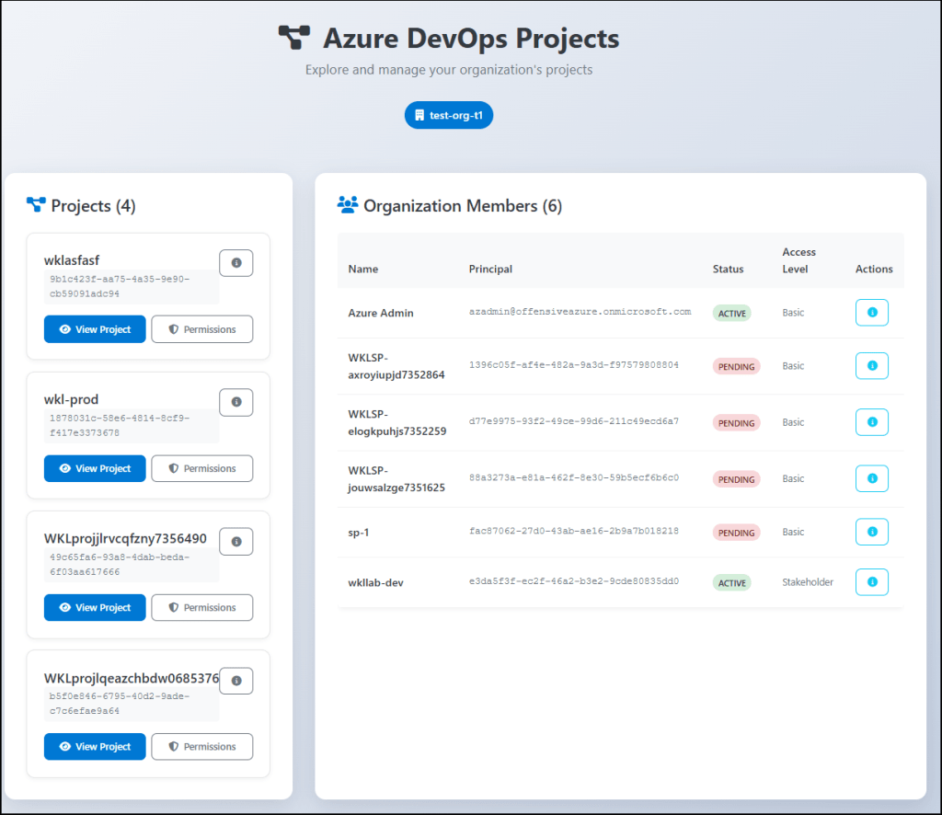
Task: Click PENDING badge for WKLSP-axroyiupjd7352864
Action: point(736,367)
